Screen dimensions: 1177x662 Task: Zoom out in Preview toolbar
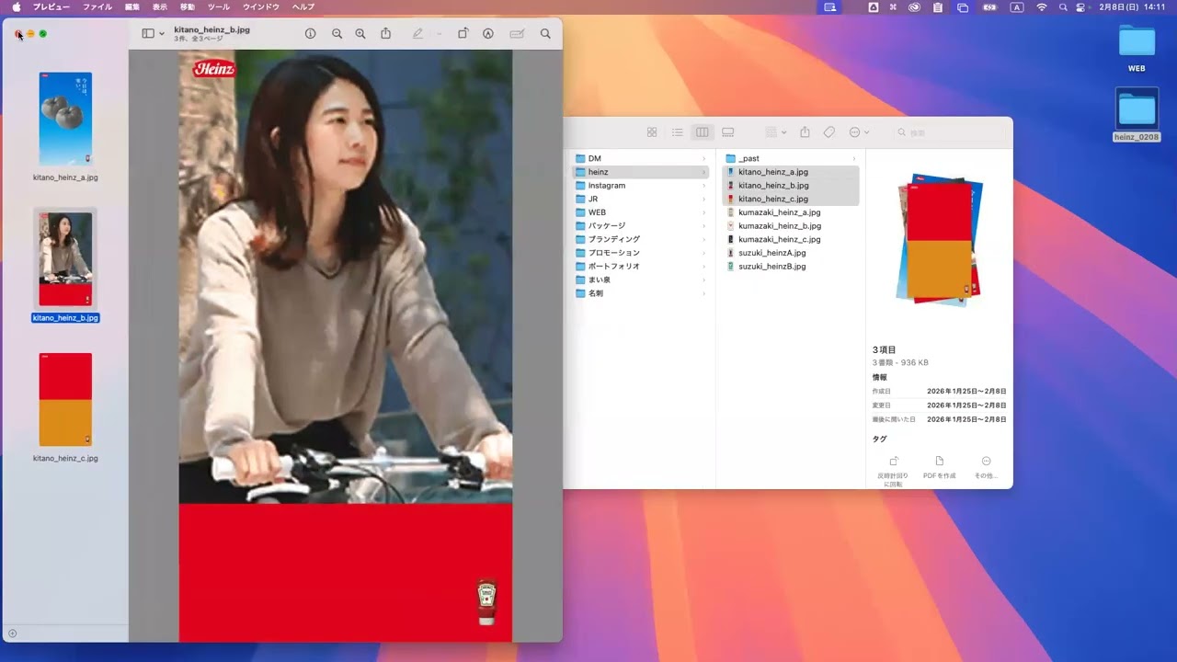pyautogui.click(x=337, y=33)
